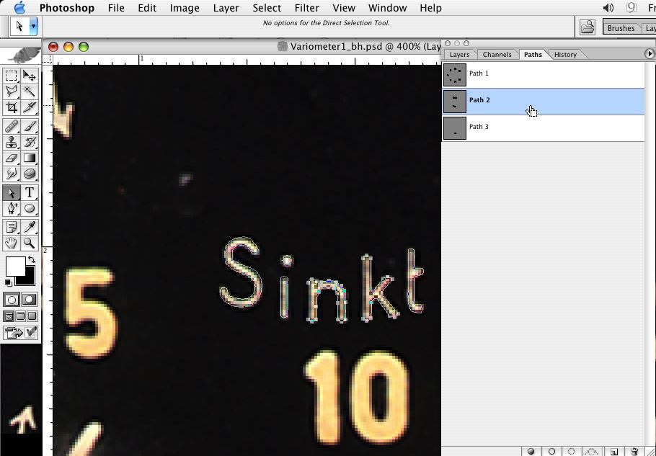Image resolution: width=656 pixels, height=456 pixels.
Task: Load path as a selection icon
Action: coord(572,452)
